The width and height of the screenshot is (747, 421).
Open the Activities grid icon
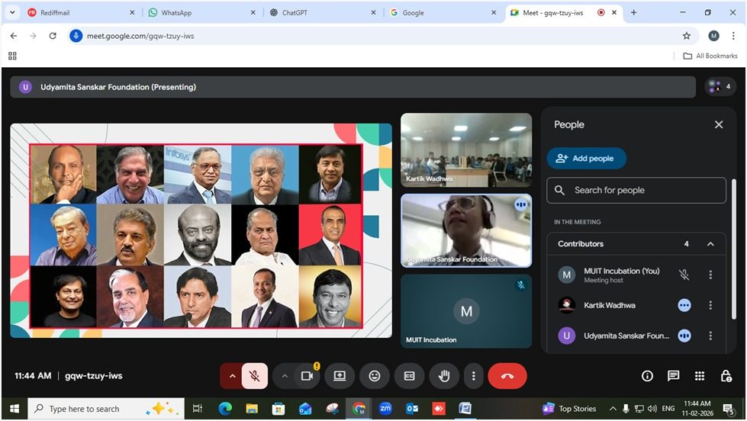[700, 376]
